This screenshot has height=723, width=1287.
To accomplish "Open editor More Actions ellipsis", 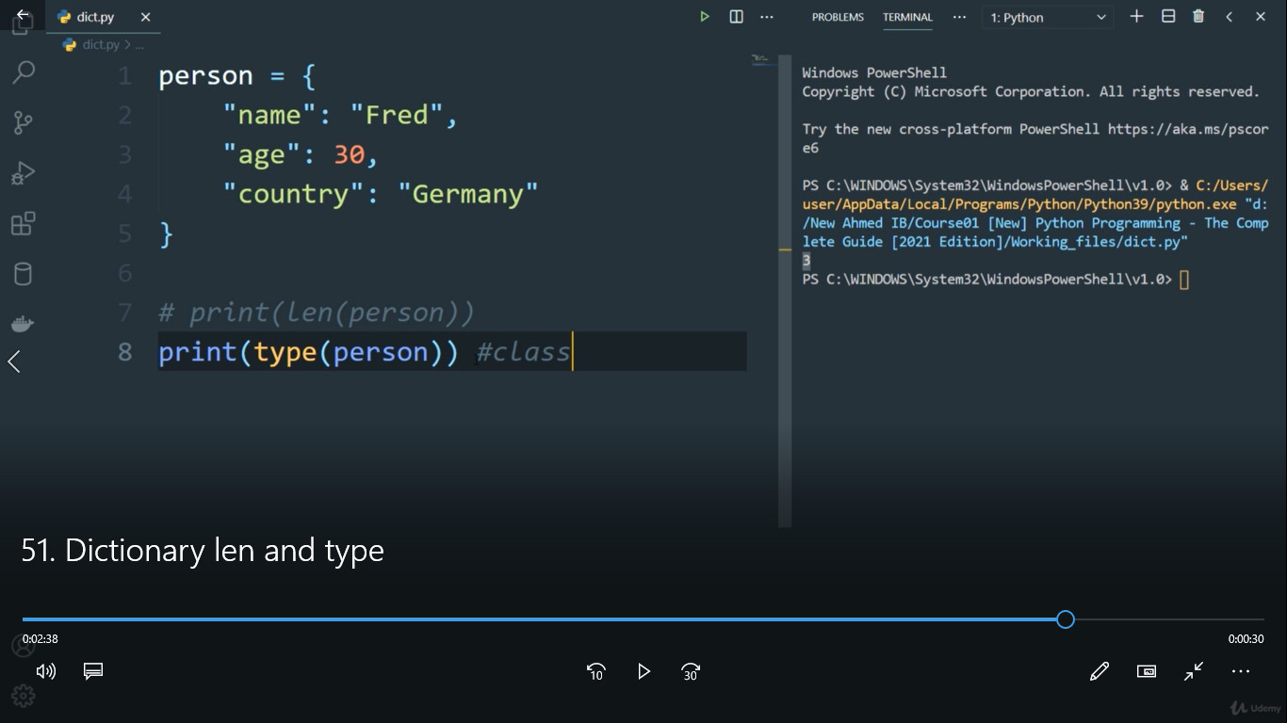I will pos(767,17).
